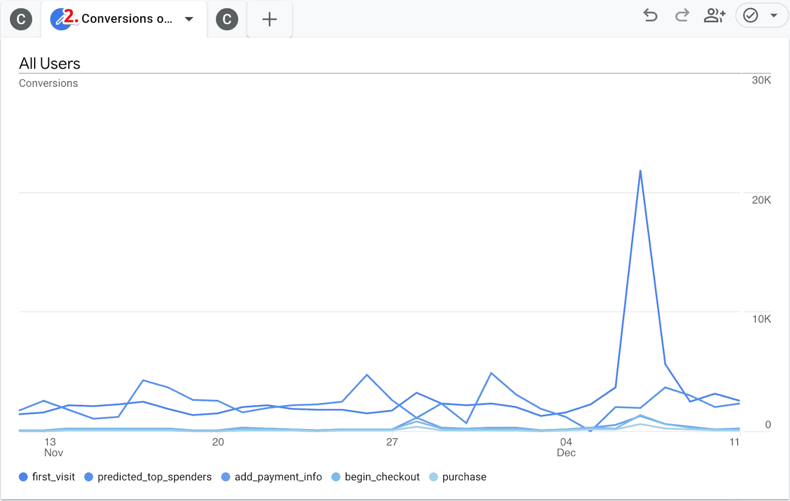Click the peak of the tallest spike
Screen dimensions: 790x501
pyautogui.click(x=640, y=171)
